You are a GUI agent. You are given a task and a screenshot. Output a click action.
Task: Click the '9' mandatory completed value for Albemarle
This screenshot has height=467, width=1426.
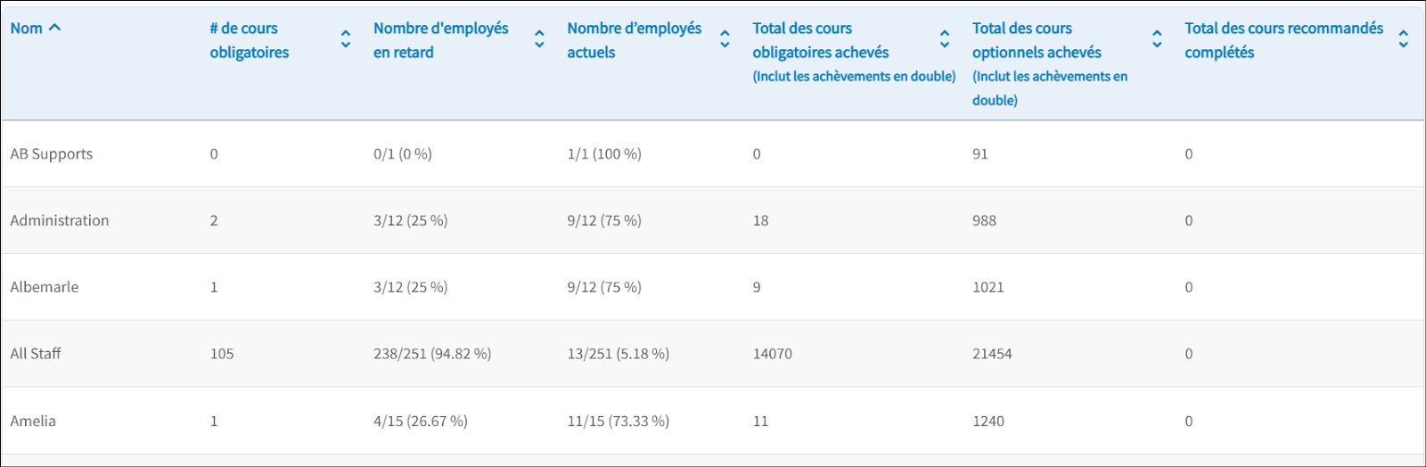(x=757, y=287)
